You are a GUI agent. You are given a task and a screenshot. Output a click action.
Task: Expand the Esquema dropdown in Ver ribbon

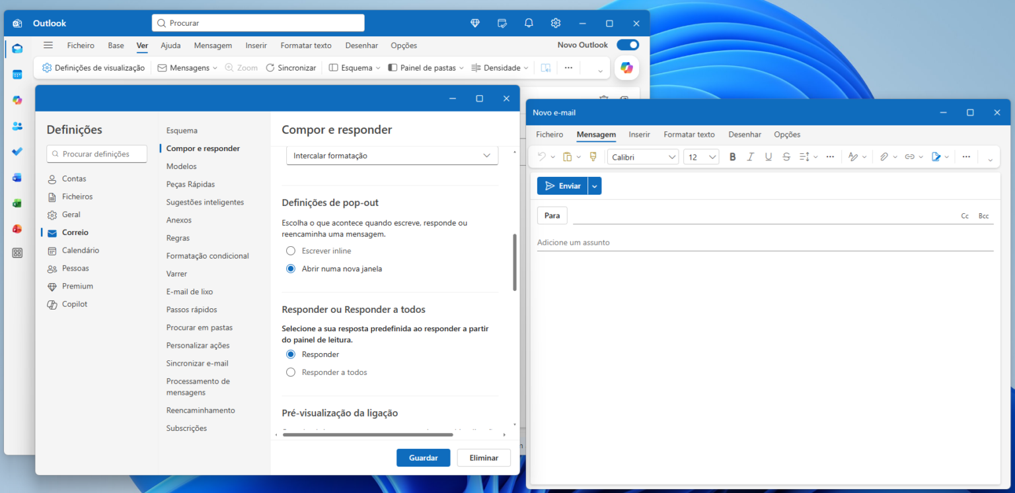pyautogui.click(x=378, y=68)
